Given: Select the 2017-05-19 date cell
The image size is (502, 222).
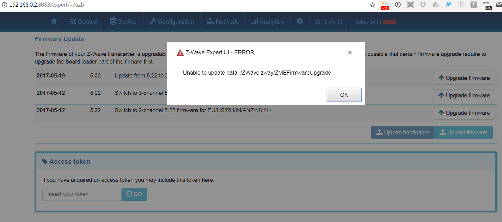Looking at the screenshot, I should 51,76.
